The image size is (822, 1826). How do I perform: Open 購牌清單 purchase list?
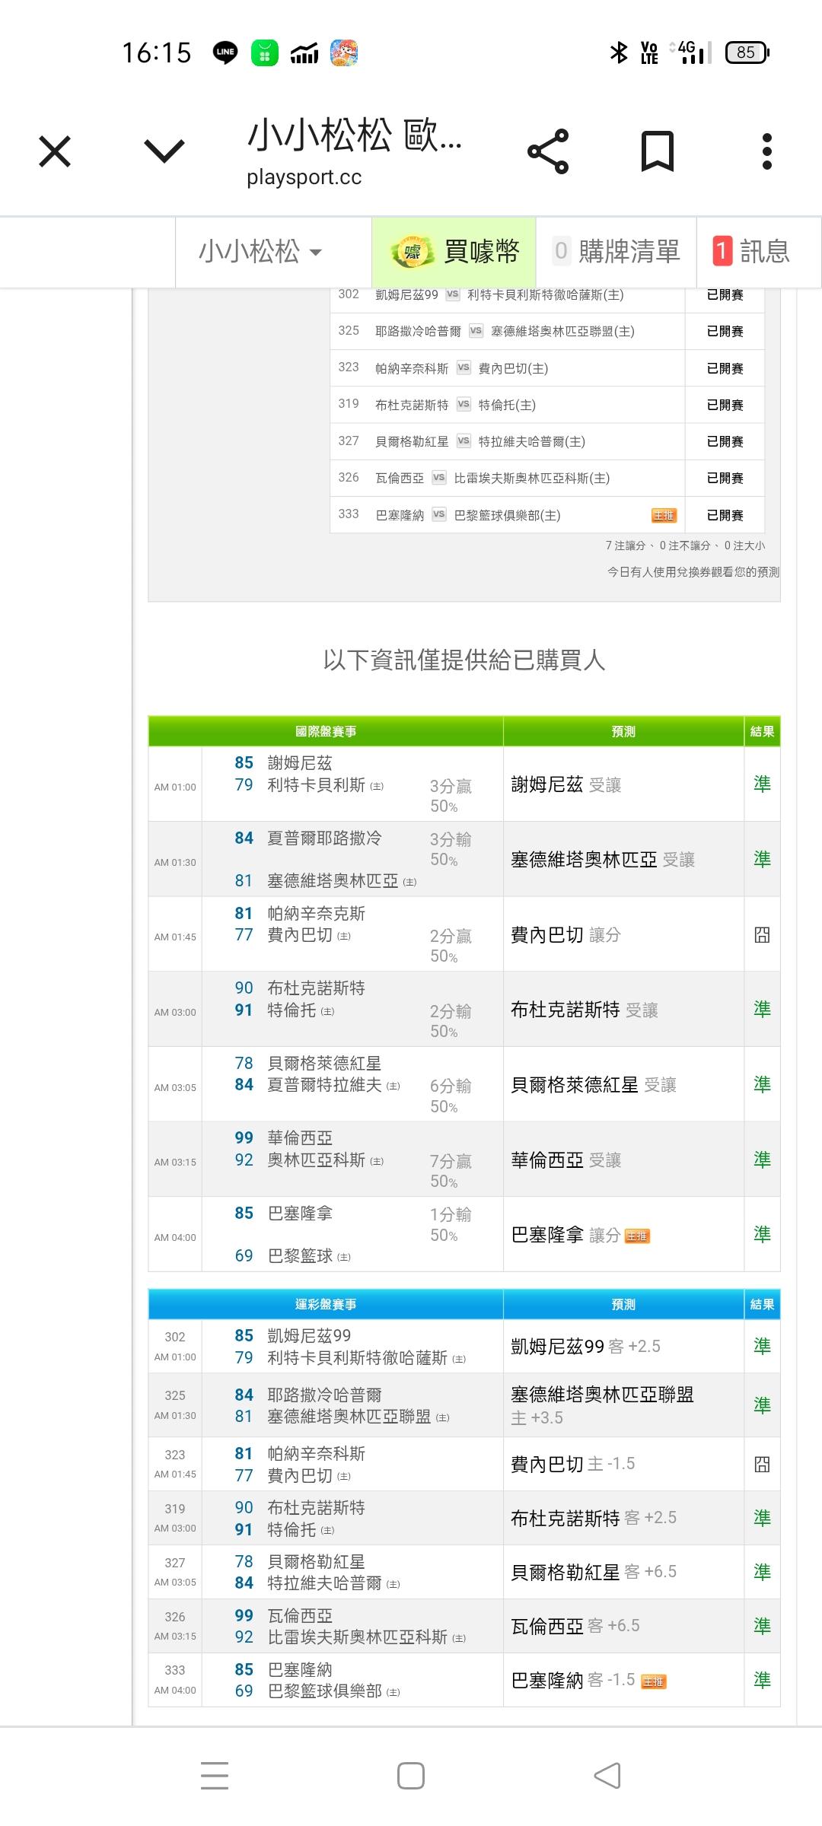pyautogui.click(x=616, y=251)
